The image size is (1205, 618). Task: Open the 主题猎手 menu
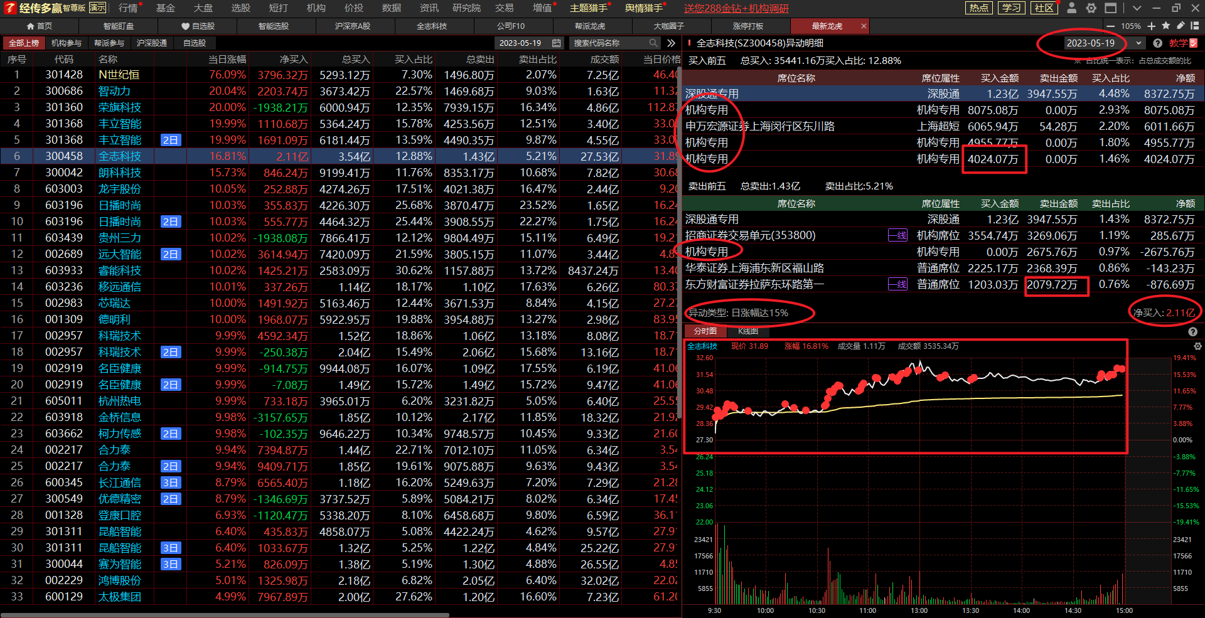589,8
